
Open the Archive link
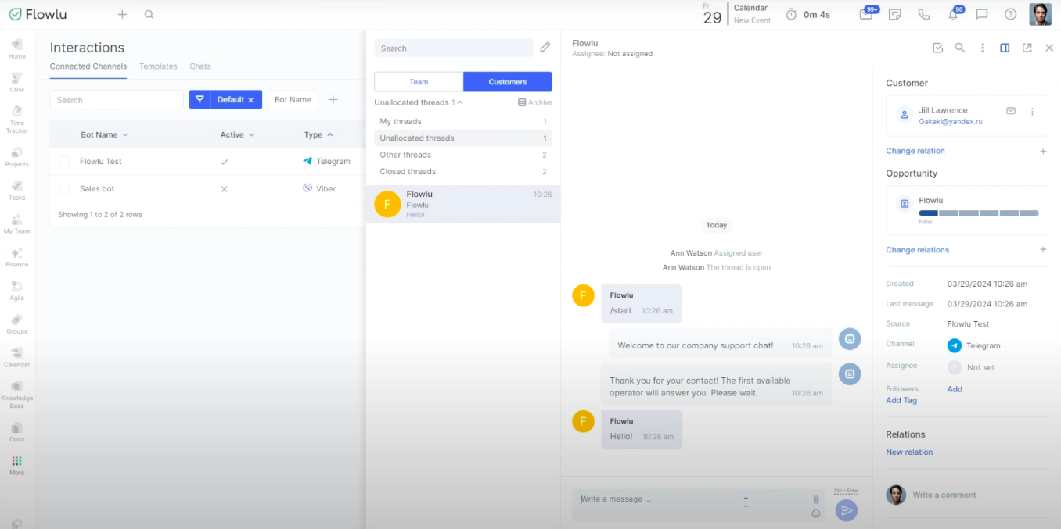pyautogui.click(x=535, y=102)
